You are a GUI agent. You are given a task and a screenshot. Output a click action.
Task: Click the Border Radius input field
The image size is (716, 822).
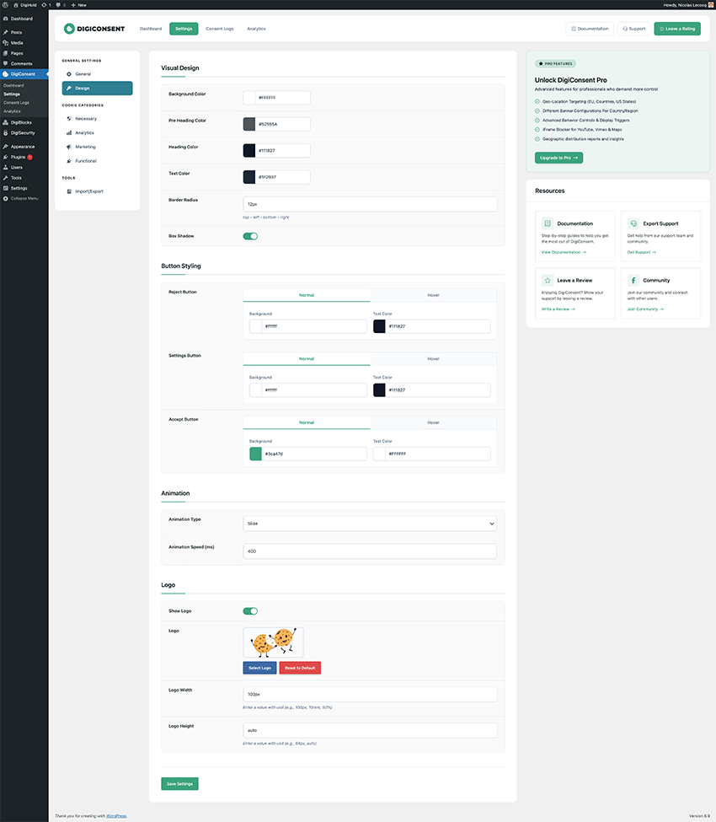[370, 204]
